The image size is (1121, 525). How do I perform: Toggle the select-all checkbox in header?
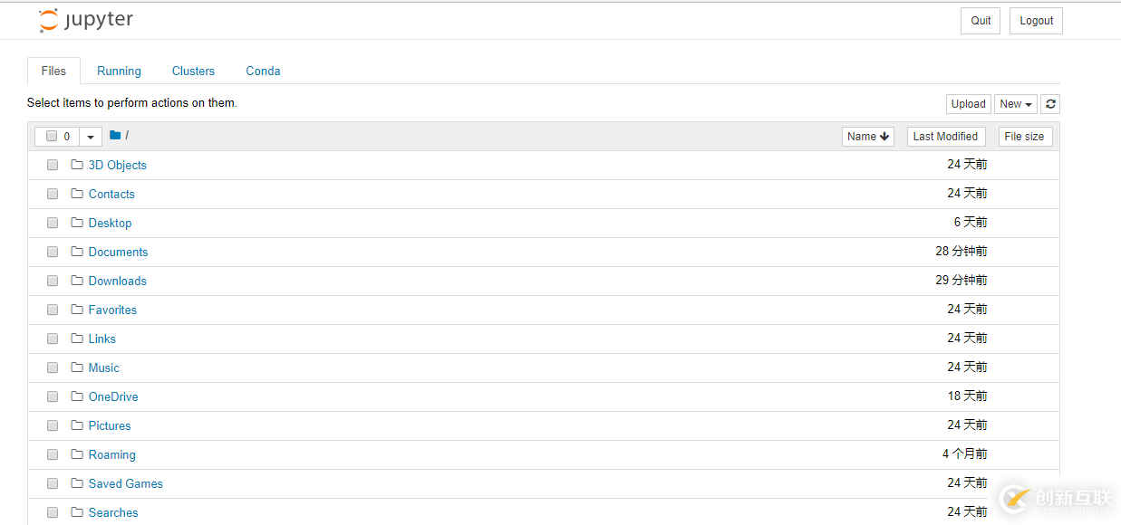click(52, 137)
